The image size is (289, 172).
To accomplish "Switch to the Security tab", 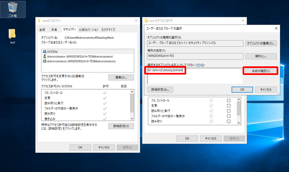I will click(69, 29).
